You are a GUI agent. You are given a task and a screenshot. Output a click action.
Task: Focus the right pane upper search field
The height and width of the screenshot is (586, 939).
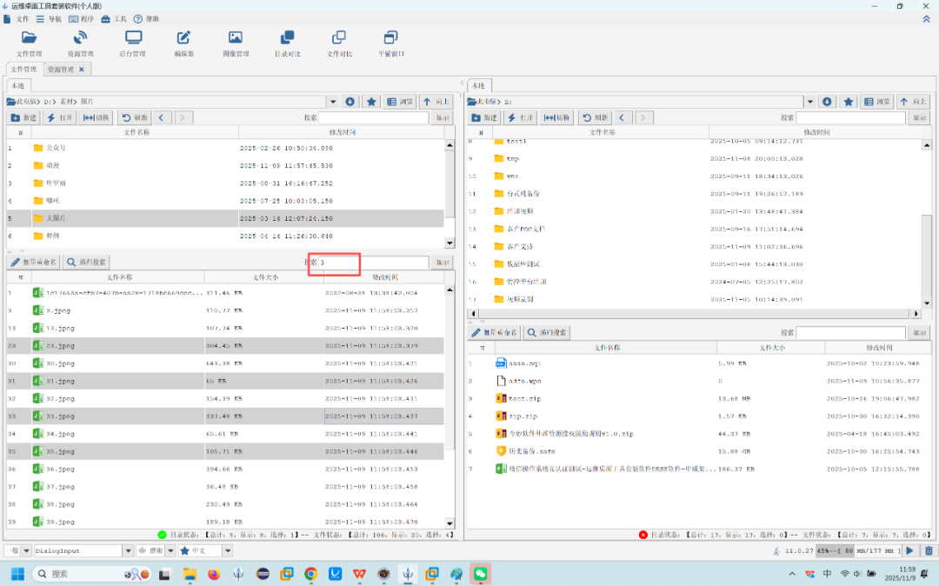pos(850,118)
